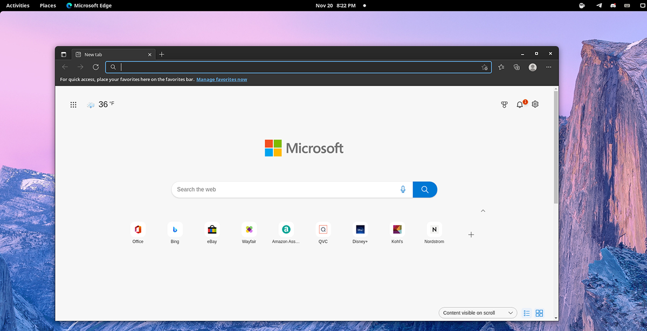This screenshot has height=331, width=647.
Task: Open the Collections toolbar icon
Action: click(517, 67)
